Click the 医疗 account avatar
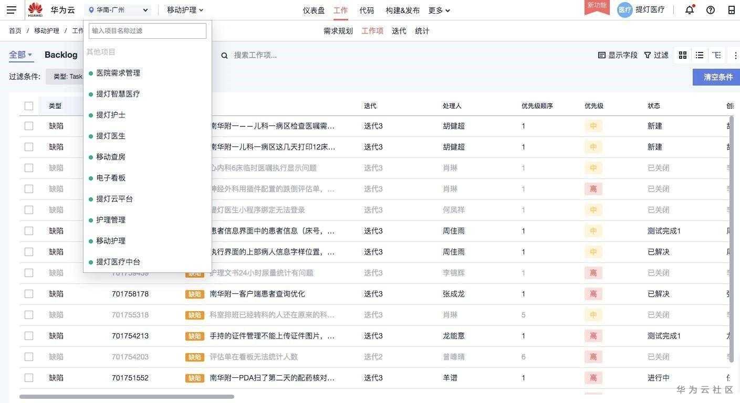 pyautogui.click(x=624, y=9)
